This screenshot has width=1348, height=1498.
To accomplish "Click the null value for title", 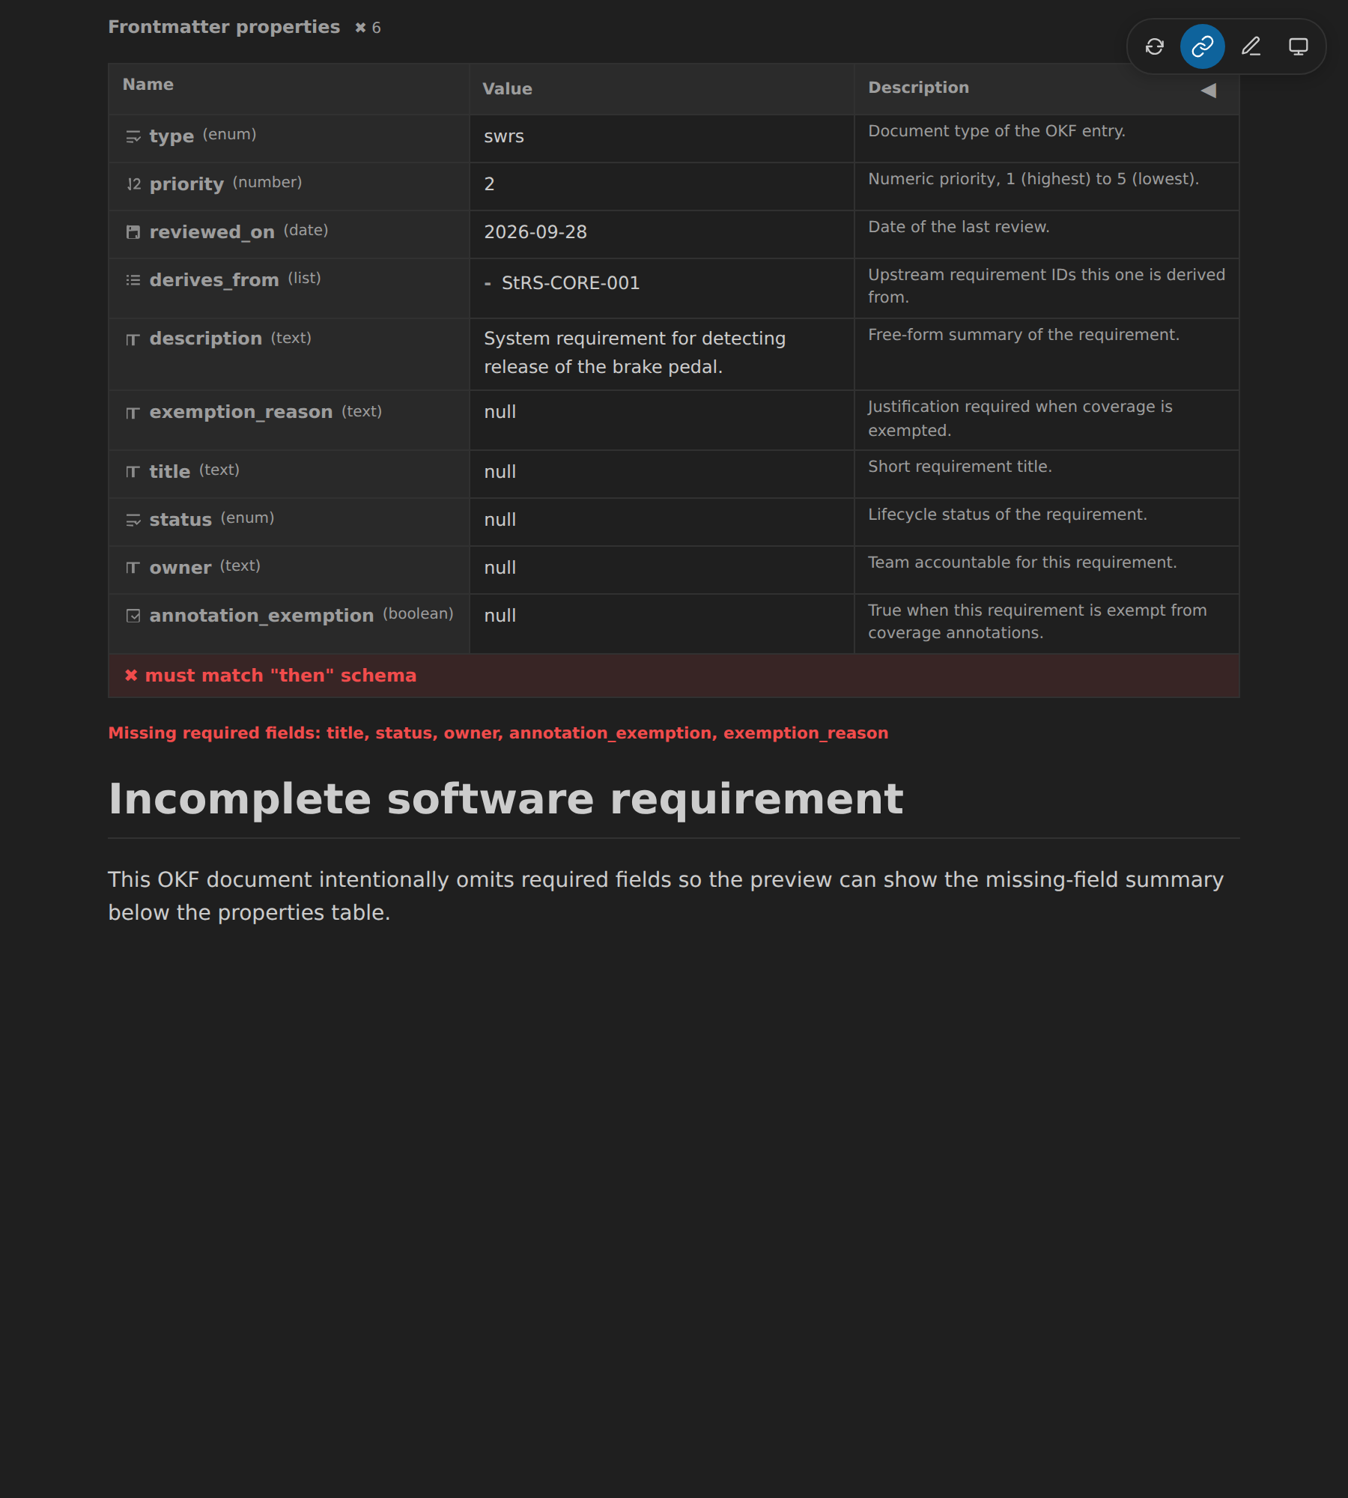I will click(500, 472).
